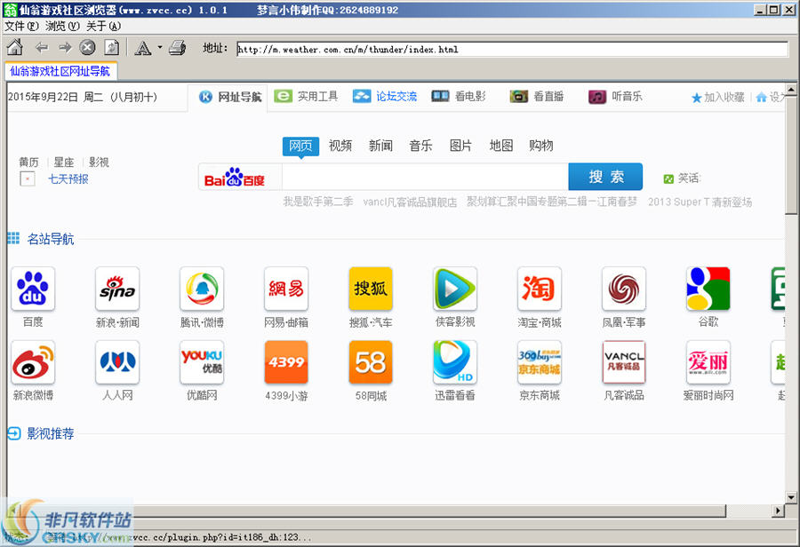Select the 仙翁游戏社区网址导航 tab
800x547 pixels.
pos(60,71)
